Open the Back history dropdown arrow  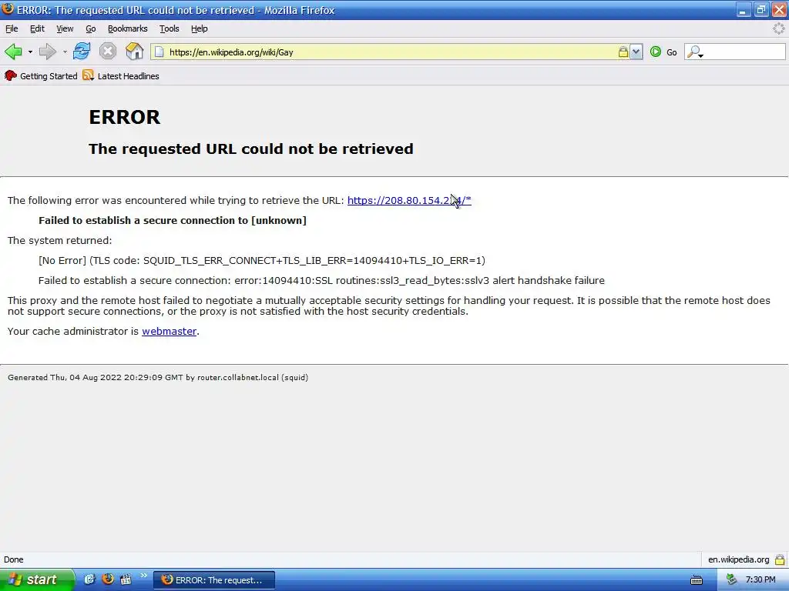[x=30, y=52]
